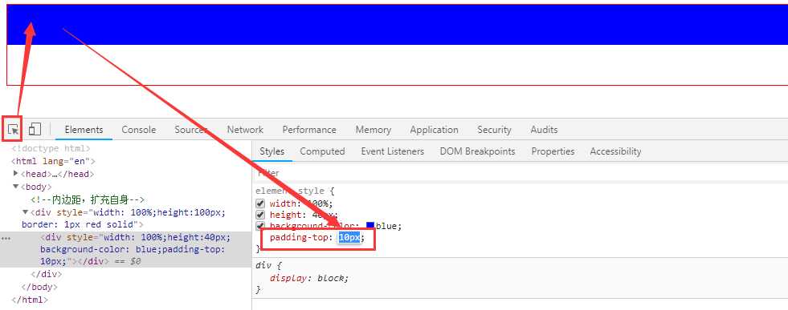Open the Network tab
Viewport: 788px width, 310px height.
pyautogui.click(x=245, y=129)
